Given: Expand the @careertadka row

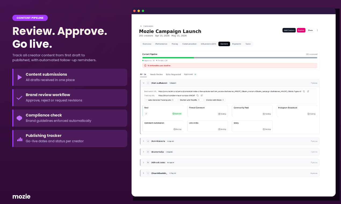Looking at the screenshot, I should pos(144,152).
